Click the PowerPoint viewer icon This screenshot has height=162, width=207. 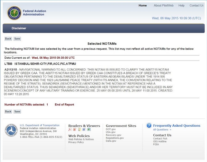click(75, 130)
